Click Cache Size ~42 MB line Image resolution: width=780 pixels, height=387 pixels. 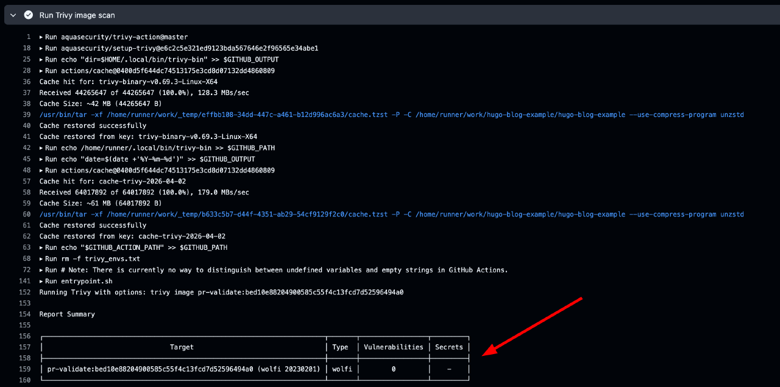tap(101, 104)
